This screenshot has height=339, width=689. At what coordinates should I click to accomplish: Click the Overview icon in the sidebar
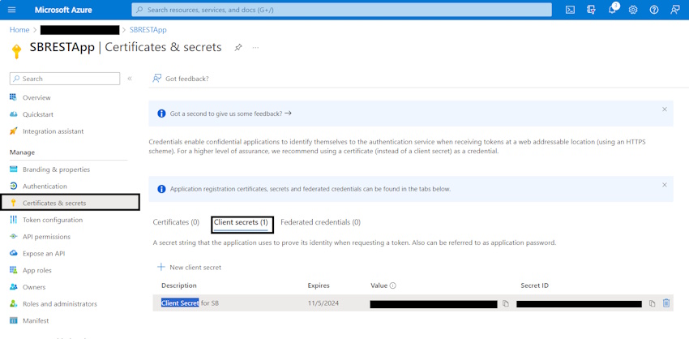click(x=13, y=97)
